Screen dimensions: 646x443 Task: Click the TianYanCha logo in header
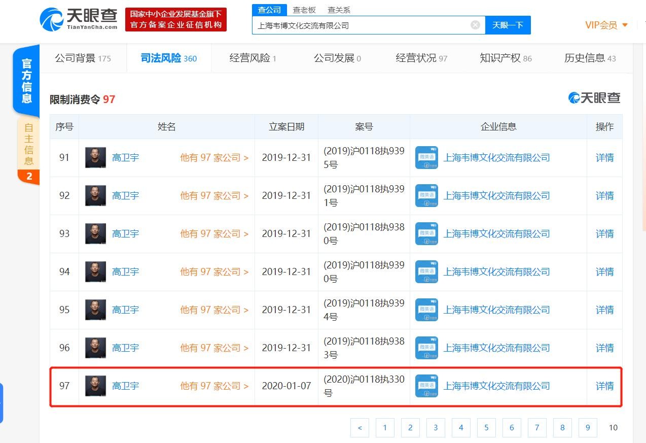coord(79,19)
